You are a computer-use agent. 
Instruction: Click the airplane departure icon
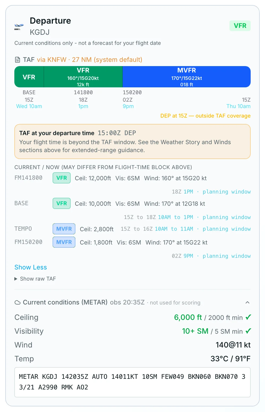pos(19,27)
